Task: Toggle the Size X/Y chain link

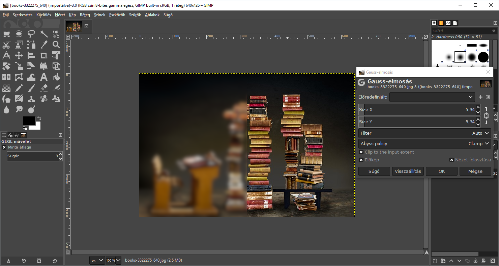Action: [x=486, y=116]
